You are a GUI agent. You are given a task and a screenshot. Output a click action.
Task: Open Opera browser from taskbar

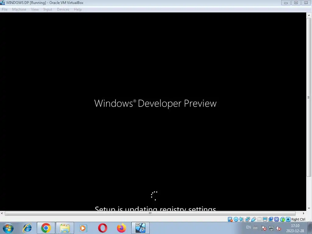pyautogui.click(x=102, y=228)
